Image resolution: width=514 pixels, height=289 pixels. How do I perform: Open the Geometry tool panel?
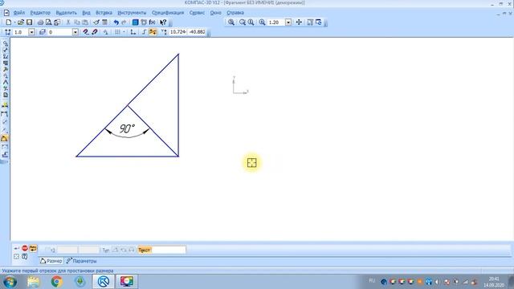coord(6,43)
